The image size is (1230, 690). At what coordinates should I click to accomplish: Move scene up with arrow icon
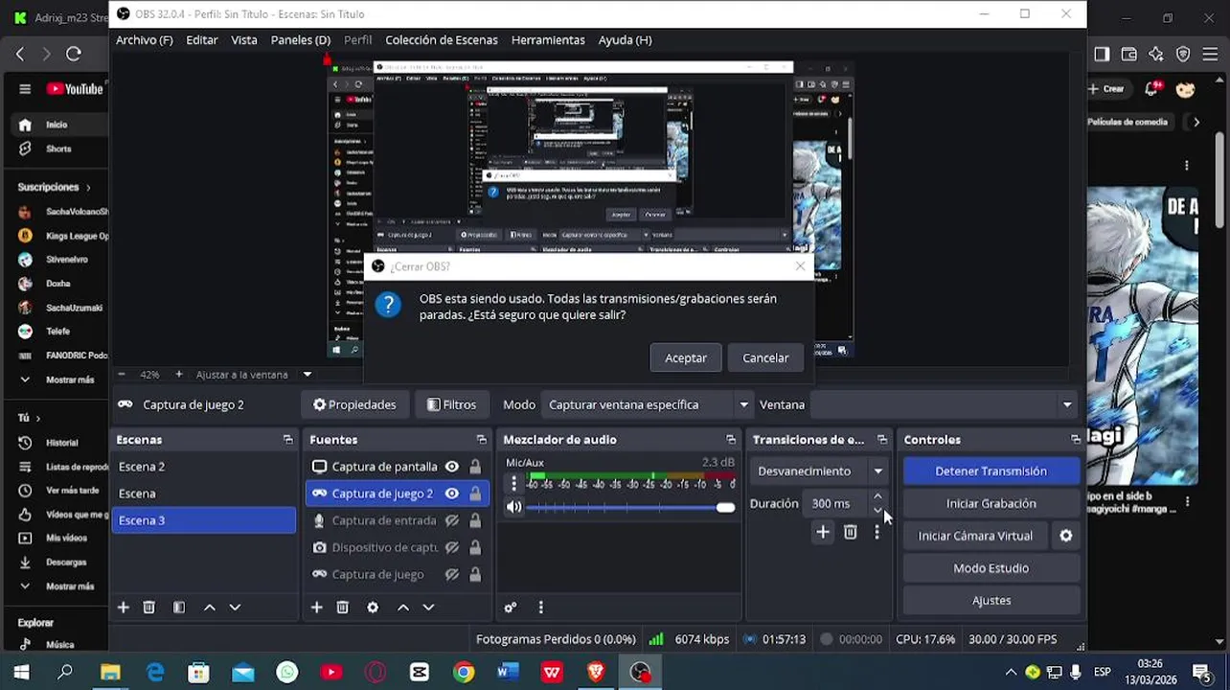coord(210,608)
